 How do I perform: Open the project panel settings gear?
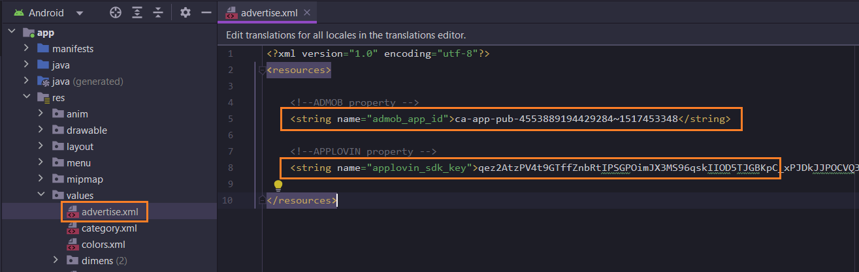186,12
